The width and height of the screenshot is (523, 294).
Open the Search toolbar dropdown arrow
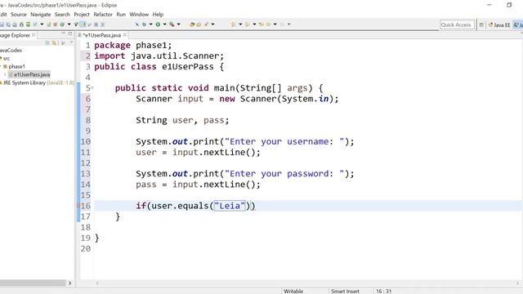tap(212, 24)
